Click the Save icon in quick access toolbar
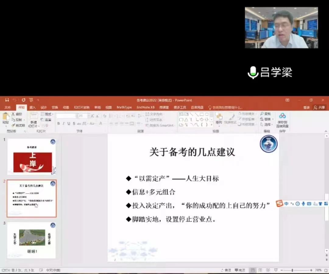The height and width of the screenshot is (274, 329). pyautogui.click(x=7, y=100)
